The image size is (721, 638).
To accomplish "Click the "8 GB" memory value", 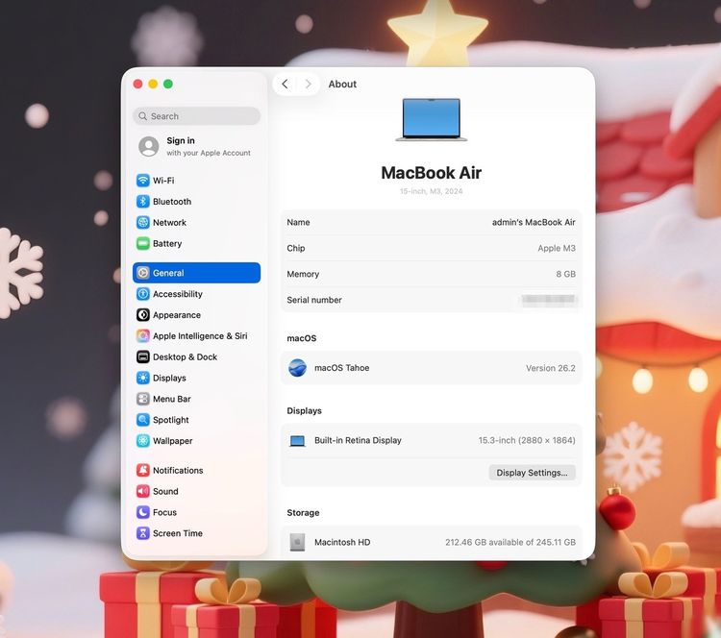I will (x=565, y=274).
